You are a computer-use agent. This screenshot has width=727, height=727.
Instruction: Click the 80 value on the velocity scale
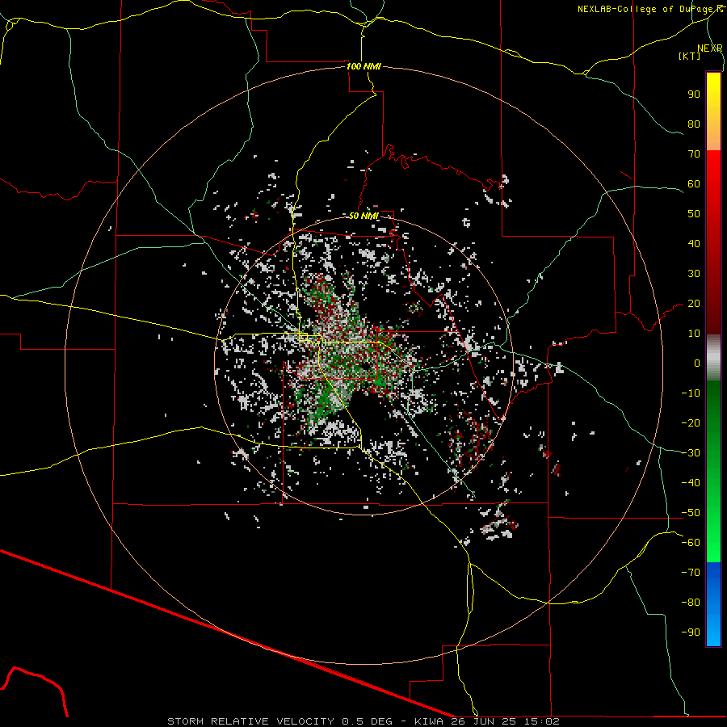694,124
